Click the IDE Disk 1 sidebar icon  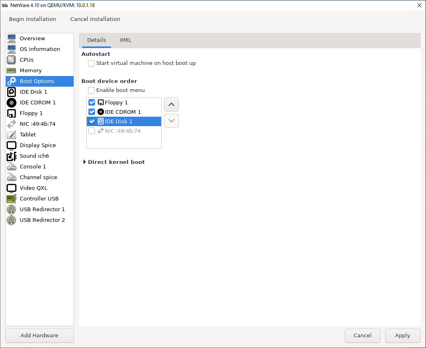pyautogui.click(x=12, y=92)
